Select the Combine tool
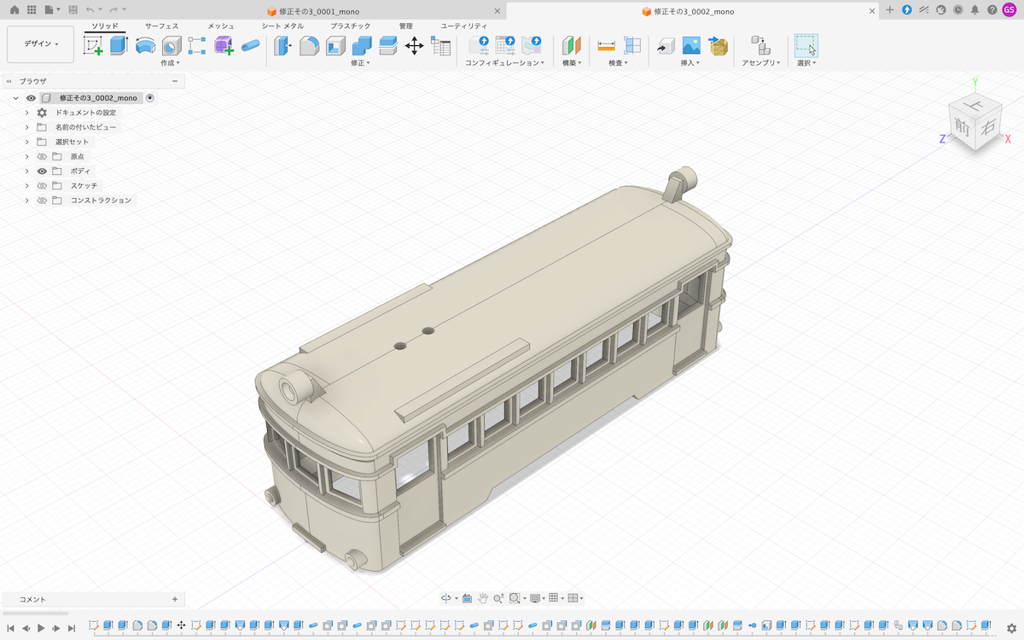Screen dimensions: 1024x640 tap(362, 46)
